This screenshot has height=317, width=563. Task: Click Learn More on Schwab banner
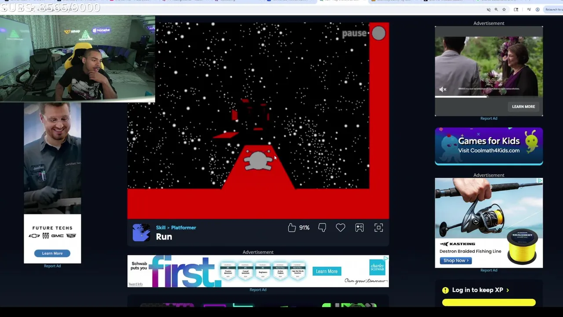pos(326,272)
